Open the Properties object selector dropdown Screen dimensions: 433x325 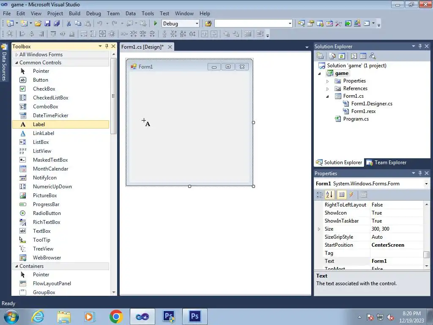pos(426,184)
